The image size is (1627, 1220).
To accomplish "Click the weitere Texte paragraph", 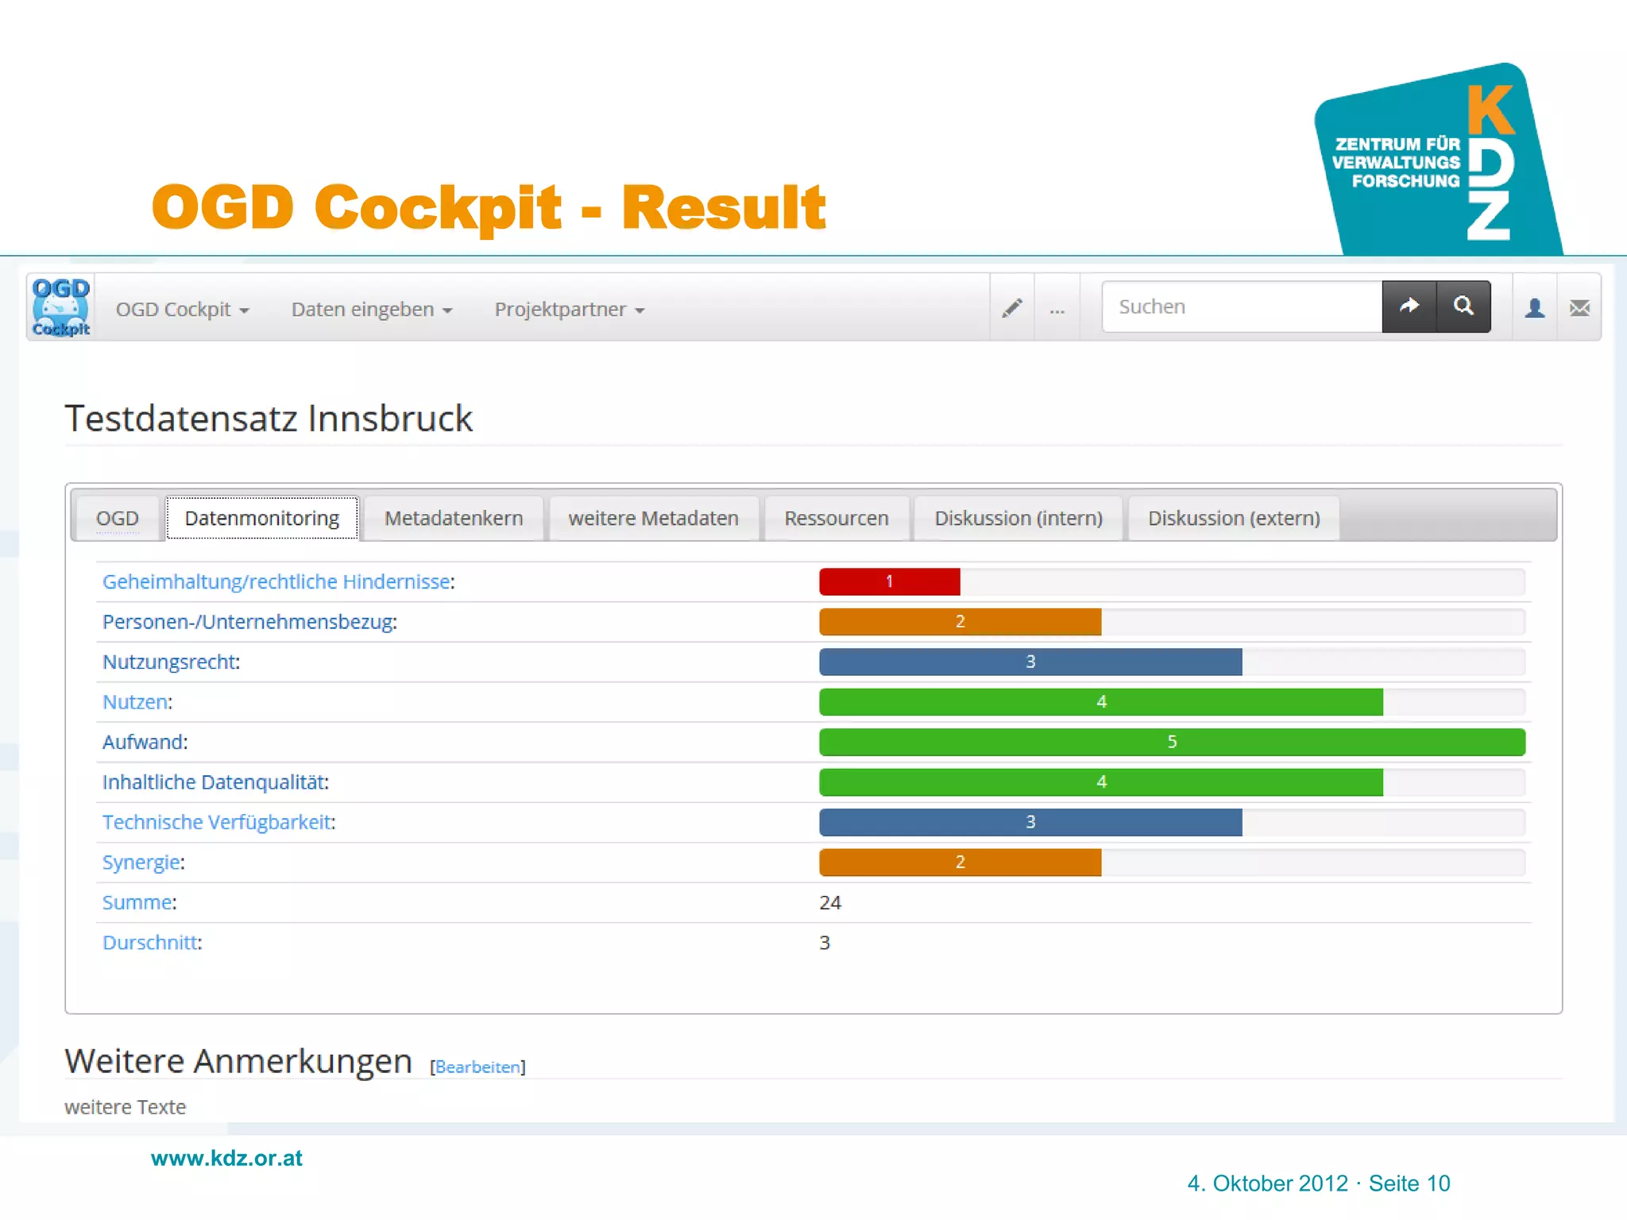I will coord(126,1107).
